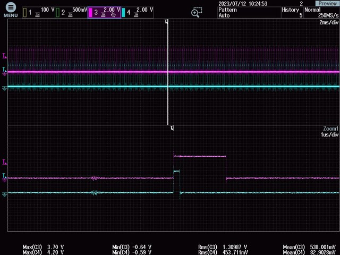This screenshot has width=340, height=255.
Task: Click the Preview button
Action: 327,4
